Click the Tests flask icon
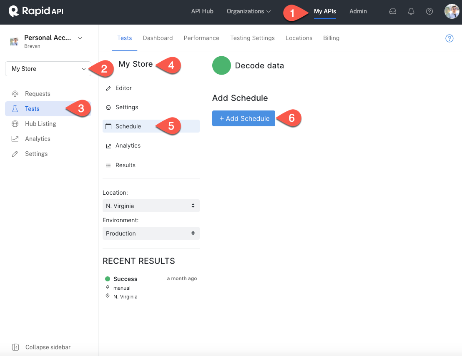 [15, 109]
